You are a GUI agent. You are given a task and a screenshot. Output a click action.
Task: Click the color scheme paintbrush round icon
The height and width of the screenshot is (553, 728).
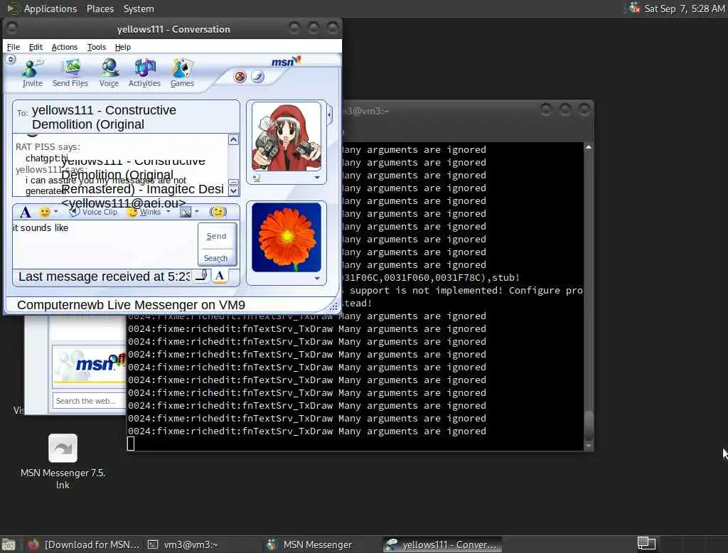click(x=257, y=76)
